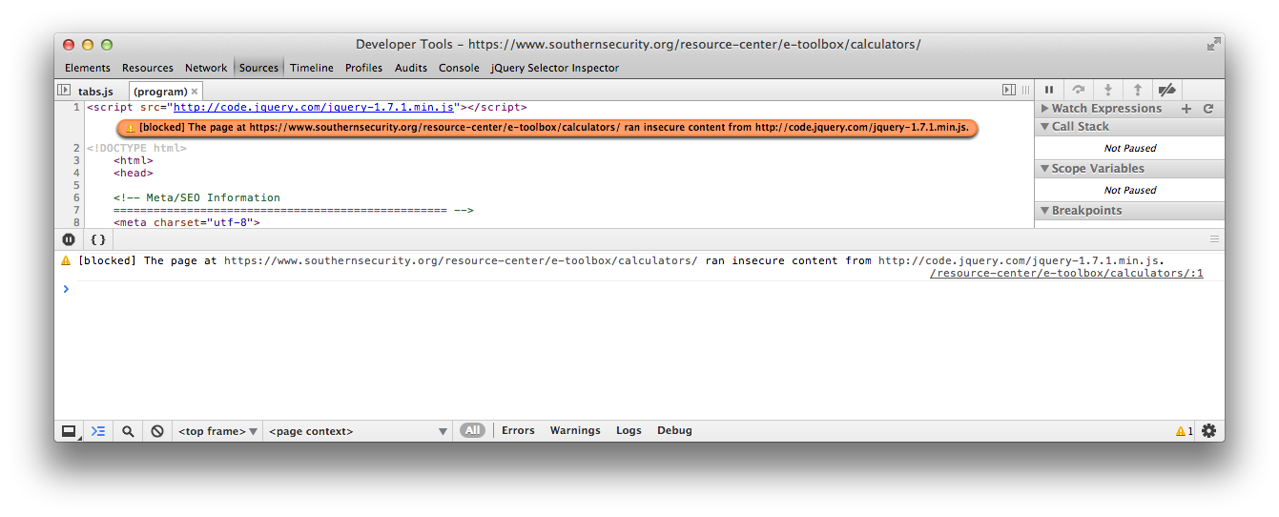
Task: Click the dock window icon in status bar
Action: click(69, 431)
